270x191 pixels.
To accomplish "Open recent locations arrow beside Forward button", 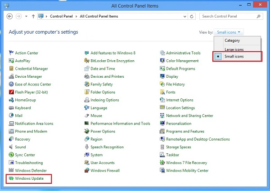I will (x=27, y=16).
